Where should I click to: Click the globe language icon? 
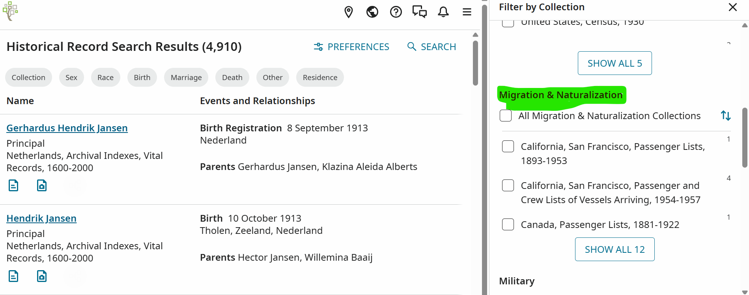pos(372,12)
